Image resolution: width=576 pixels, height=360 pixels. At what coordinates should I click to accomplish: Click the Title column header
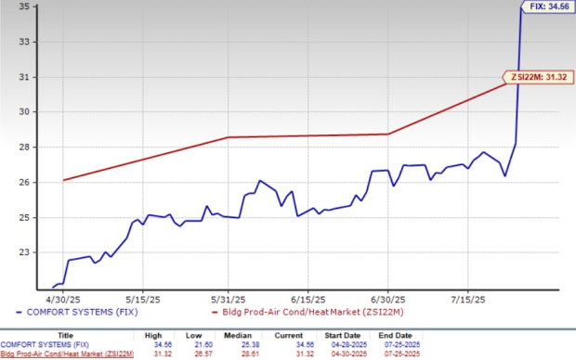click(65, 336)
